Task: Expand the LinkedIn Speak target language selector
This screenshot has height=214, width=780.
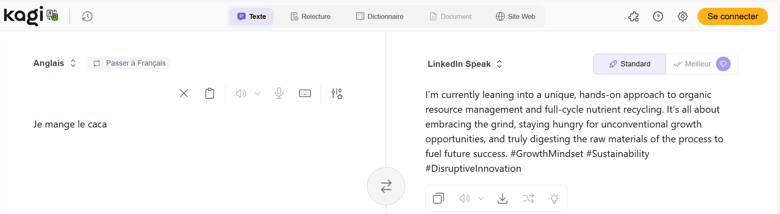Action: tap(465, 64)
